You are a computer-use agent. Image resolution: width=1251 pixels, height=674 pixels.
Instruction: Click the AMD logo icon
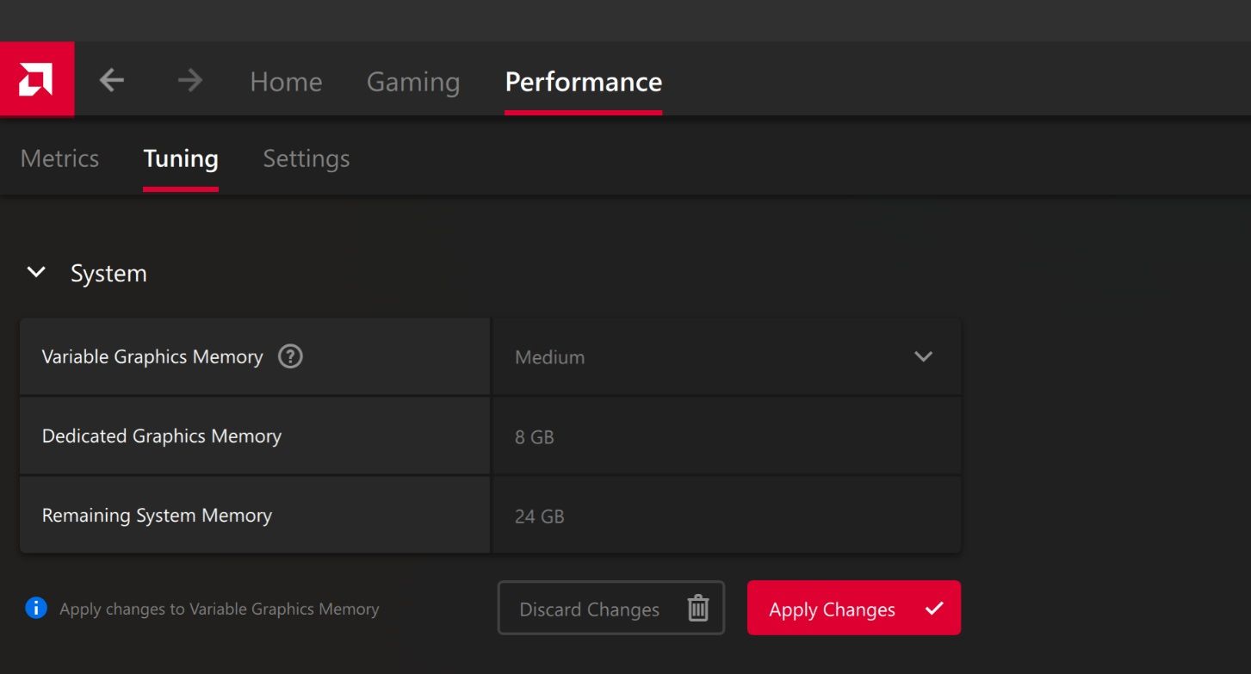[x=38, y=78]
